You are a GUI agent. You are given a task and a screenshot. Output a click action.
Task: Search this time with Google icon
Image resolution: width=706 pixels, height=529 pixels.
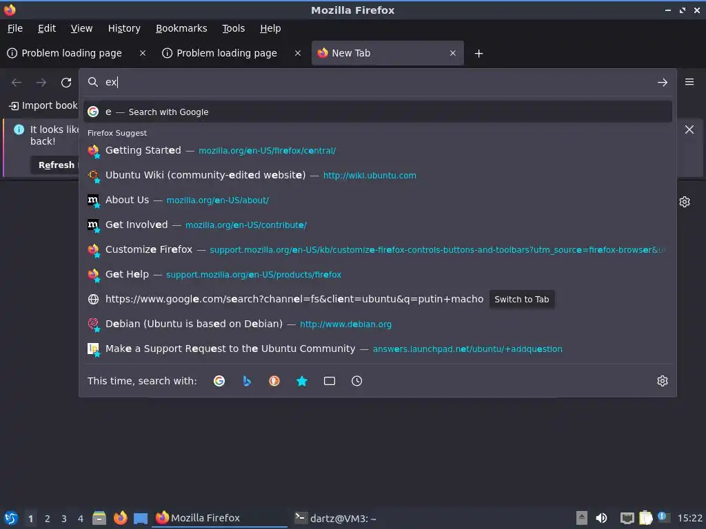[219, 381]
